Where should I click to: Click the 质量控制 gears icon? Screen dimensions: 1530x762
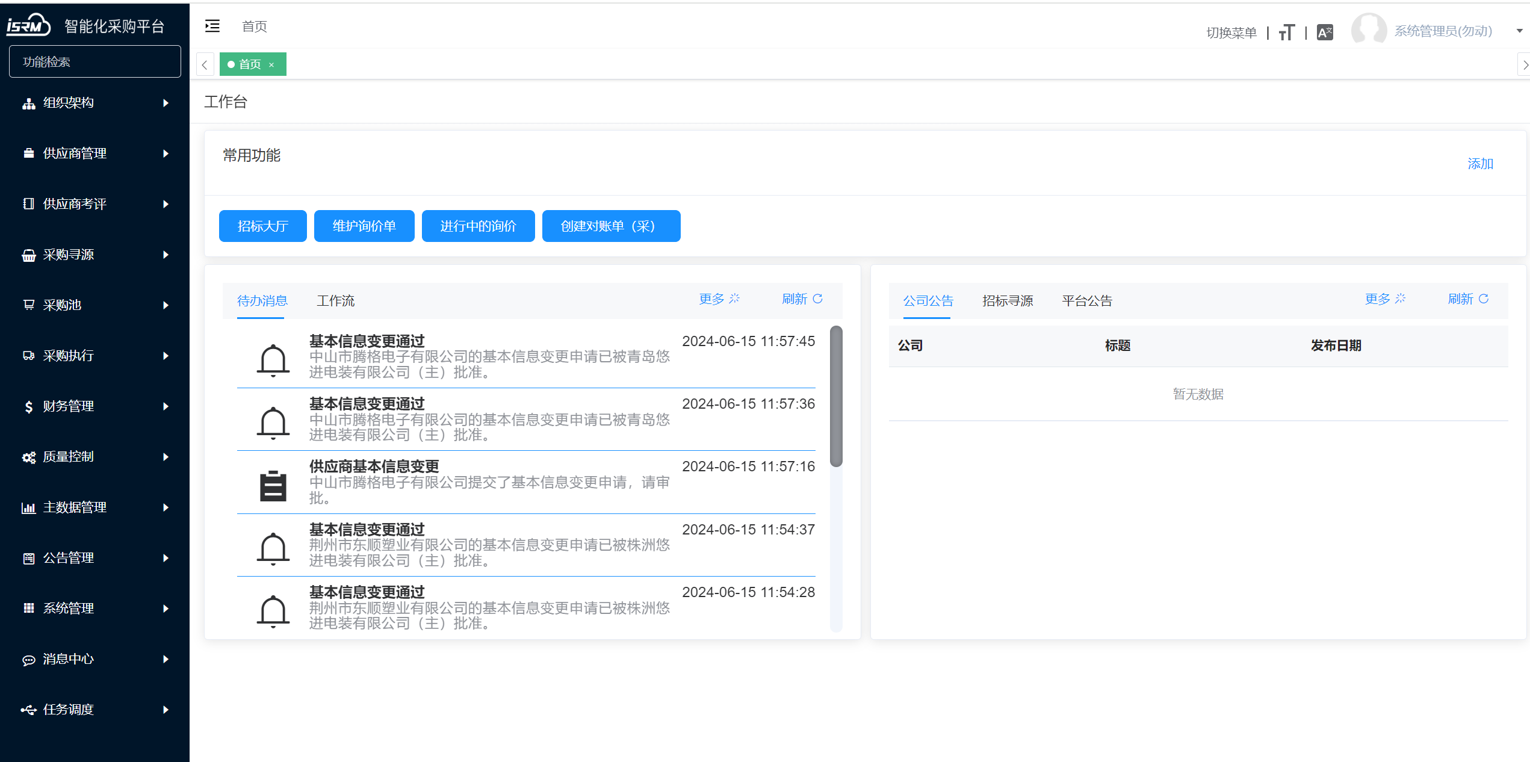28,457
